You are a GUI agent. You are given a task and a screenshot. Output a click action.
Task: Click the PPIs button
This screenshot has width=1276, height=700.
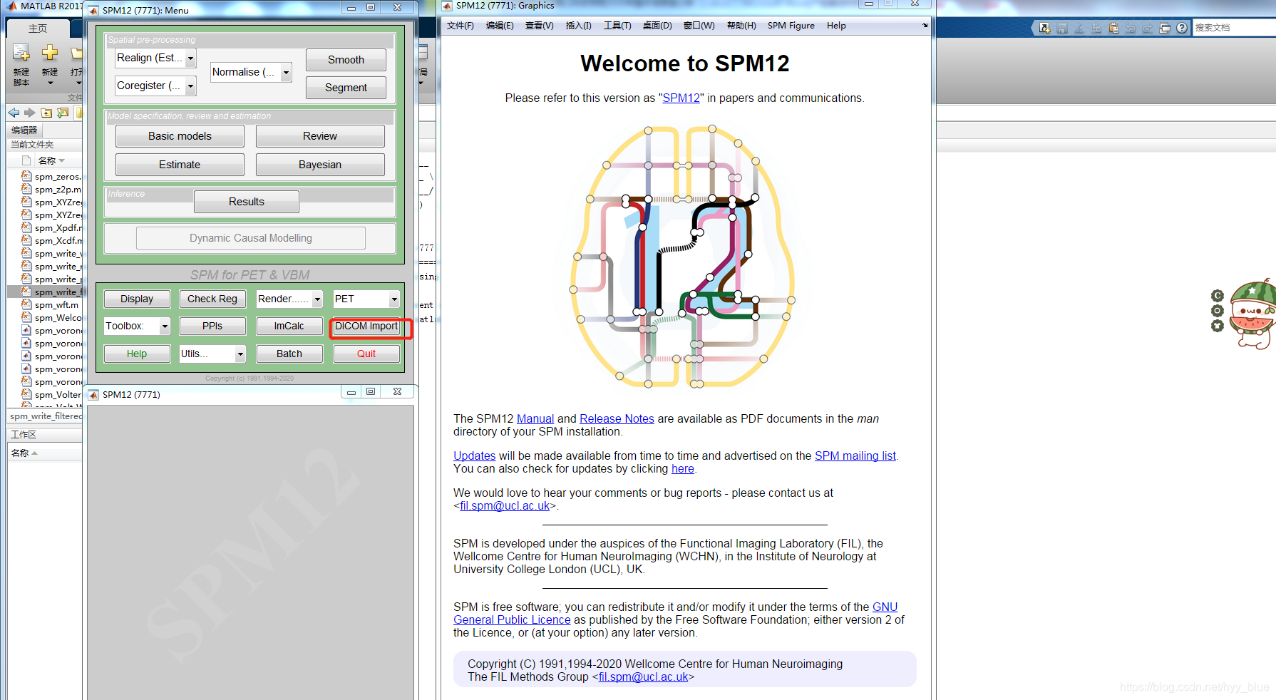212,326
